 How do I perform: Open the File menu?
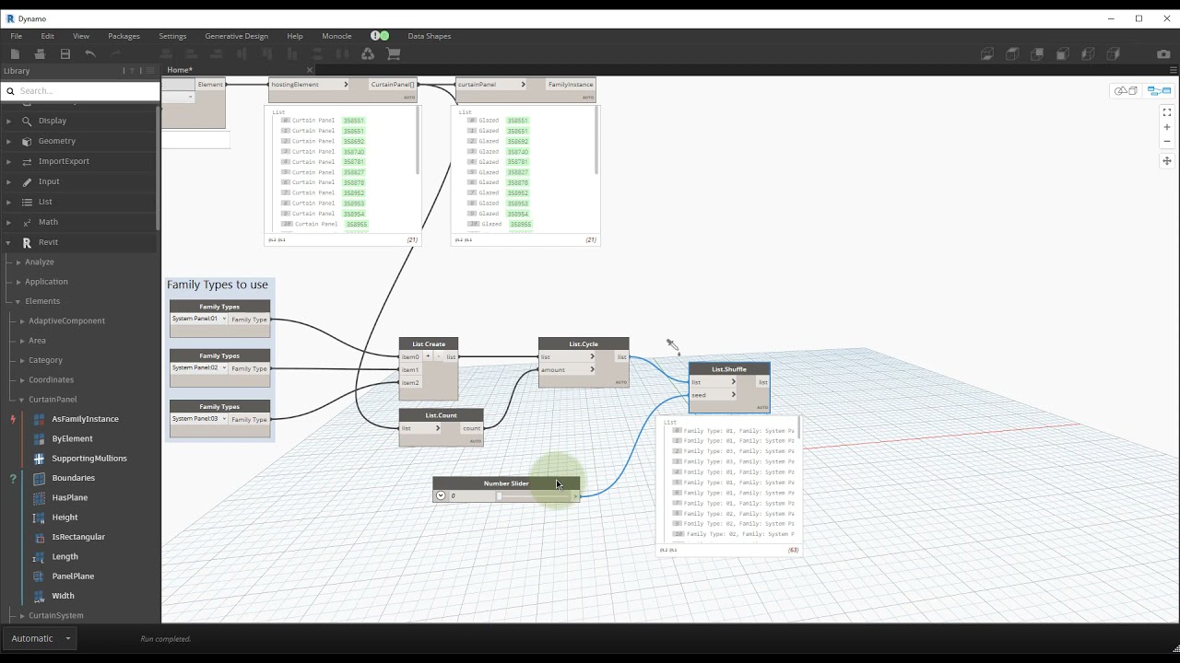click(17, 36)
